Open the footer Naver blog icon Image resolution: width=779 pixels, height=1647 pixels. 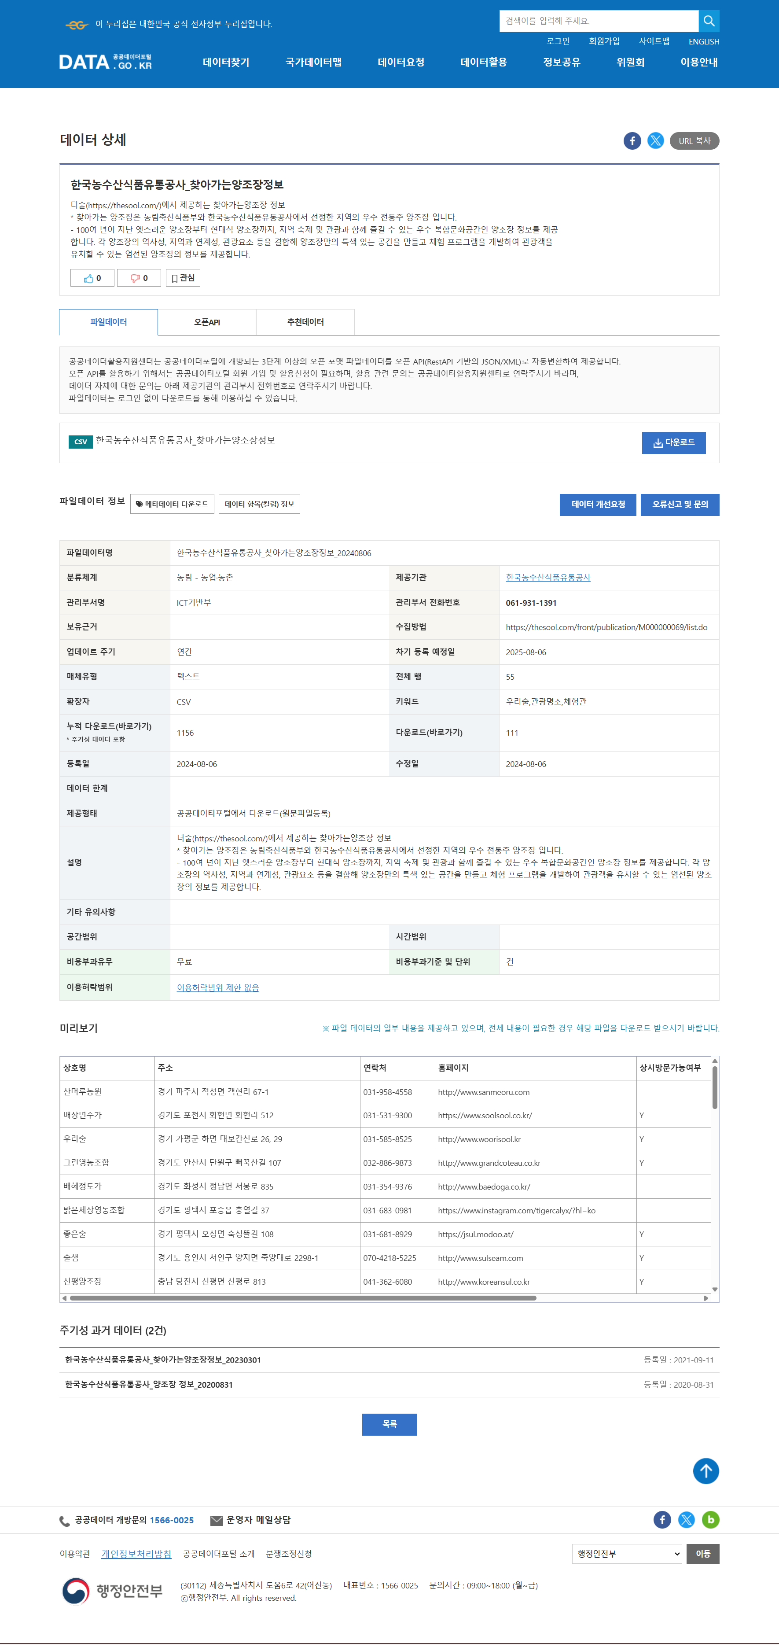click(710, 1520)
